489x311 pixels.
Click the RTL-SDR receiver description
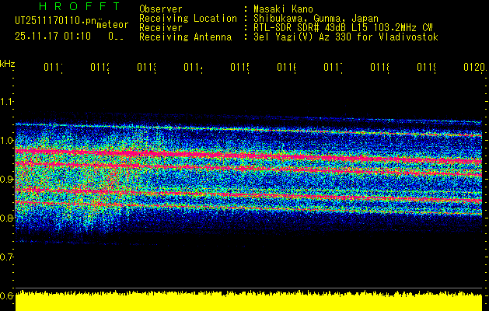pyautogui.click(x=343, y=28)
